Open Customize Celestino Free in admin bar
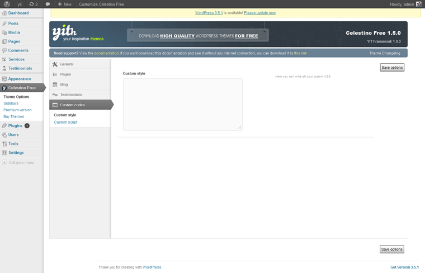Viewport: 425px width, 273px height. (101, 4)
